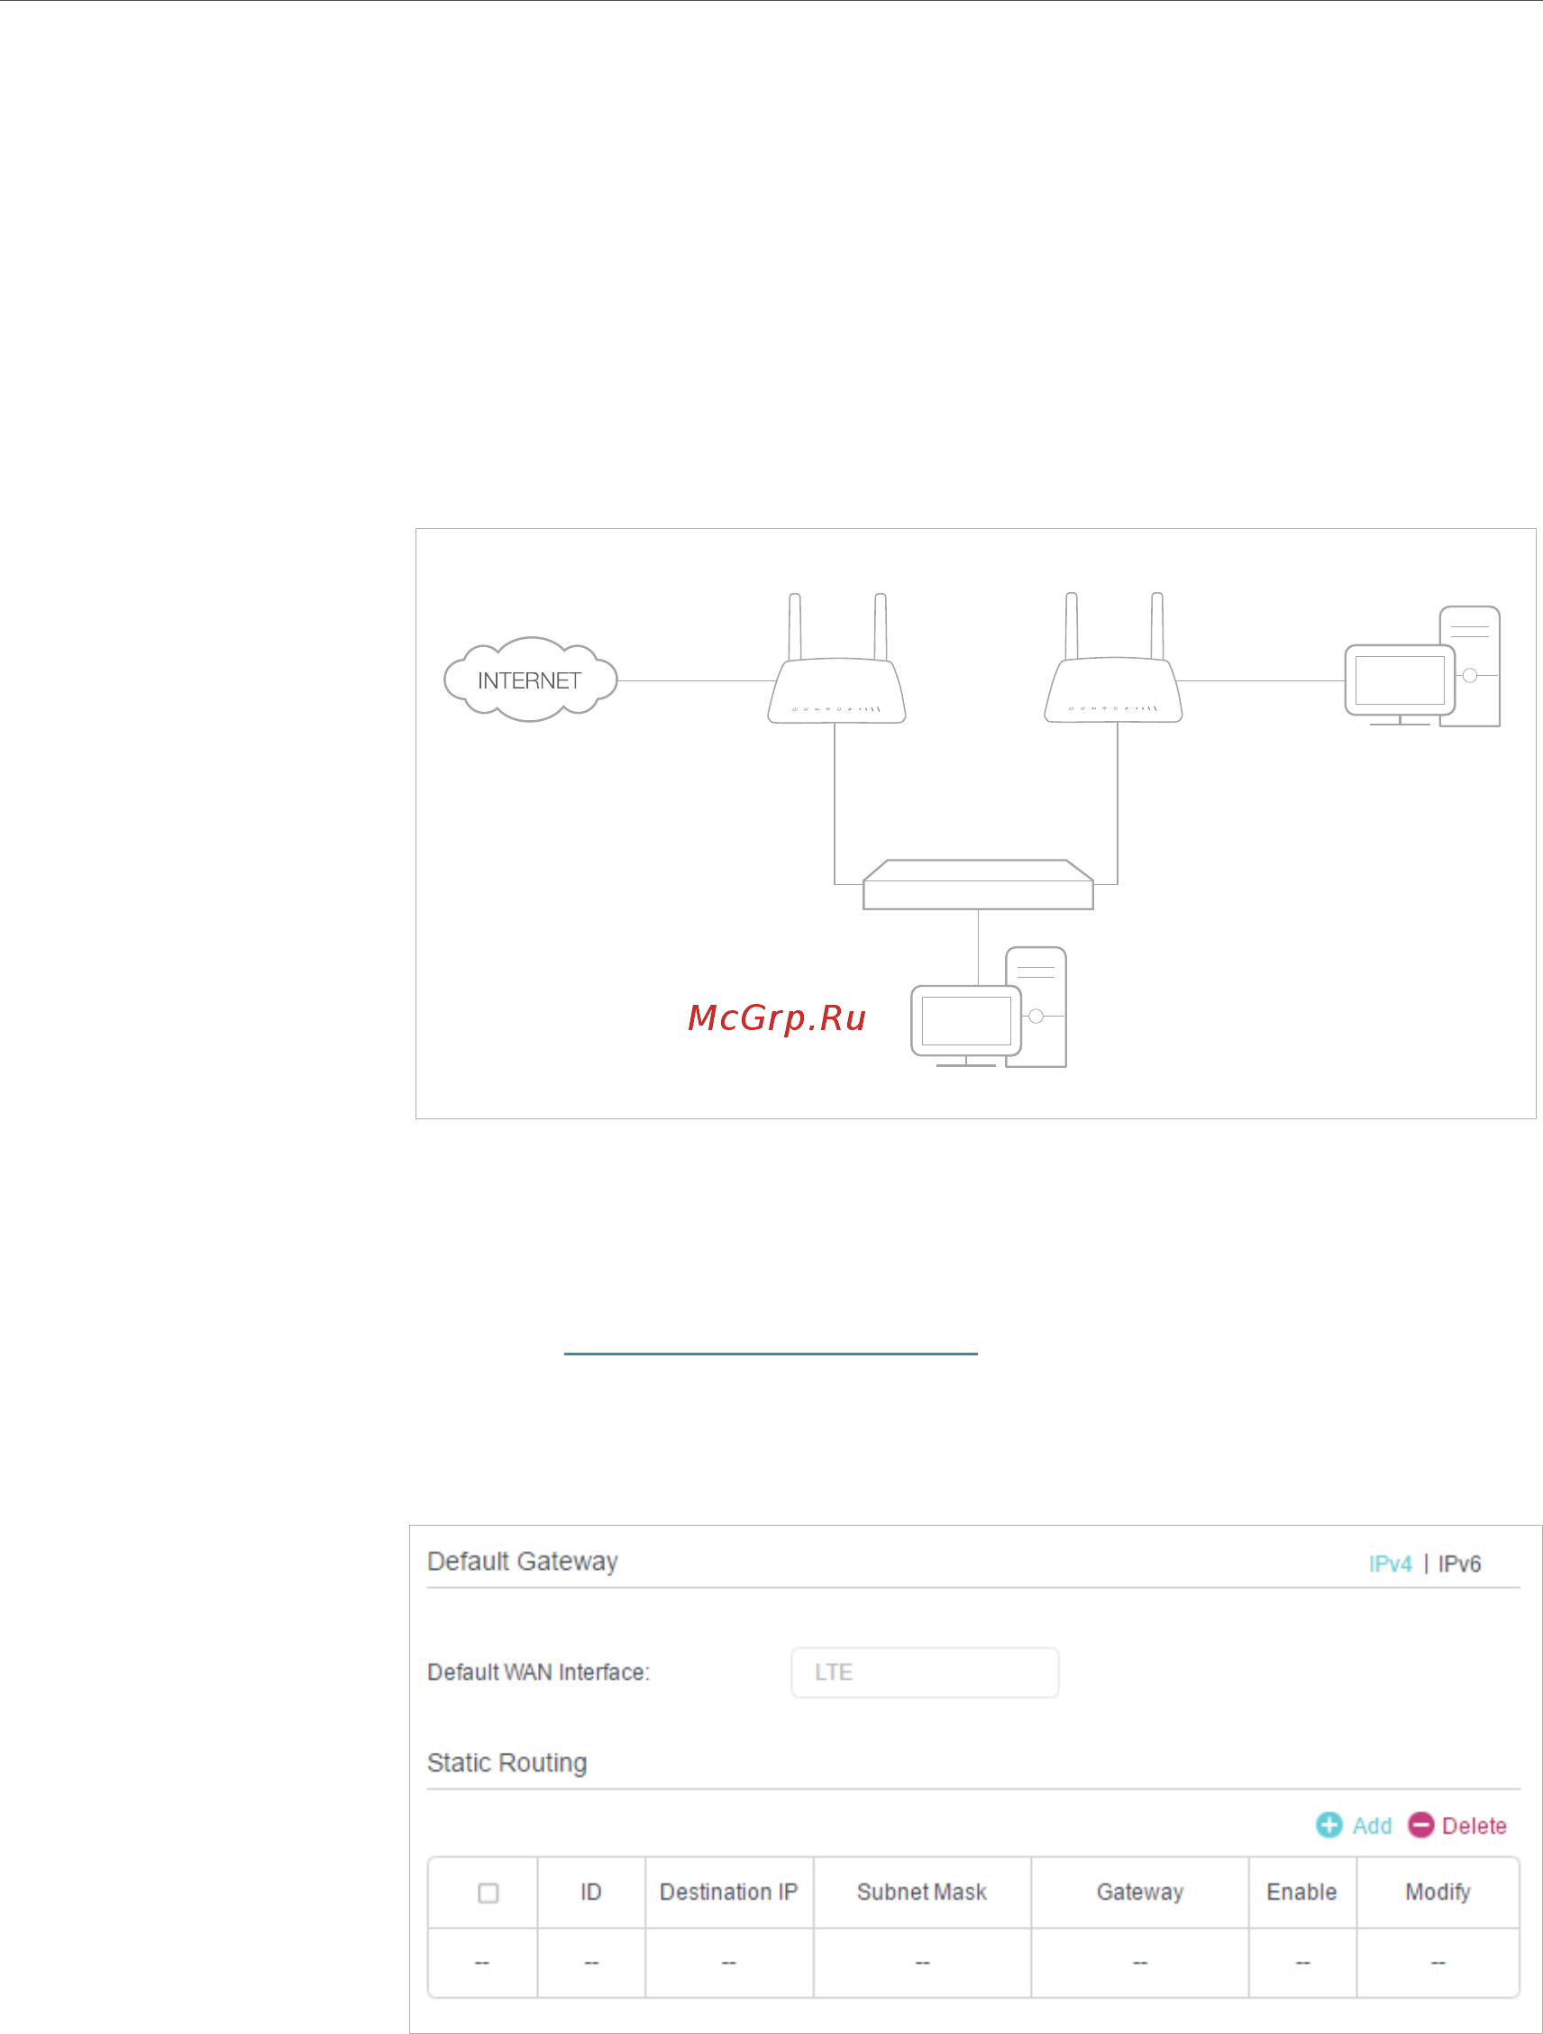The image size is (1543, 2034).
Task: Click the router icon connected to INTERNET
Action: coord(835,659)
